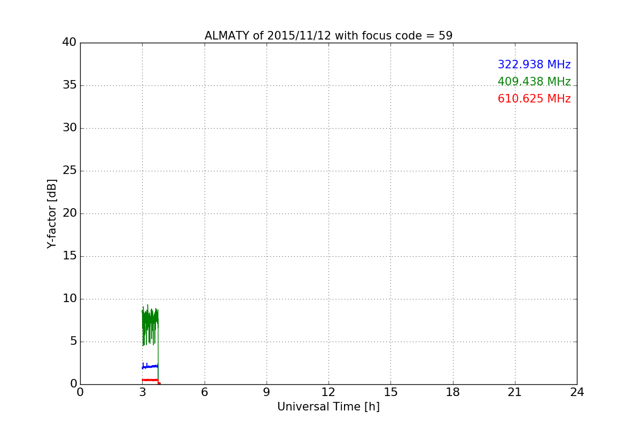This screenshot has width=641, height=427.
Task: Click the y-axis tick label 10
Action: [69, 299]
